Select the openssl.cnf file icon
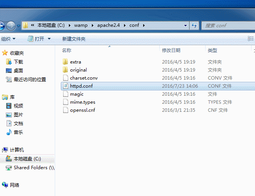Screen dimensions: 255x196 click(x=65, y=110)
